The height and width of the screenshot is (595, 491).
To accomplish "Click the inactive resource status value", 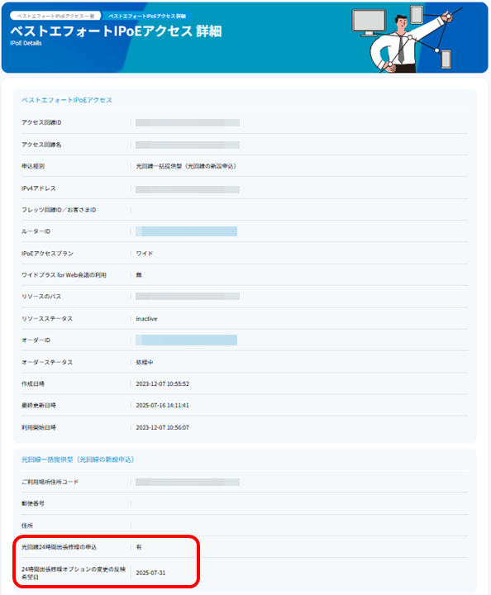I will [x=146, y=319].
